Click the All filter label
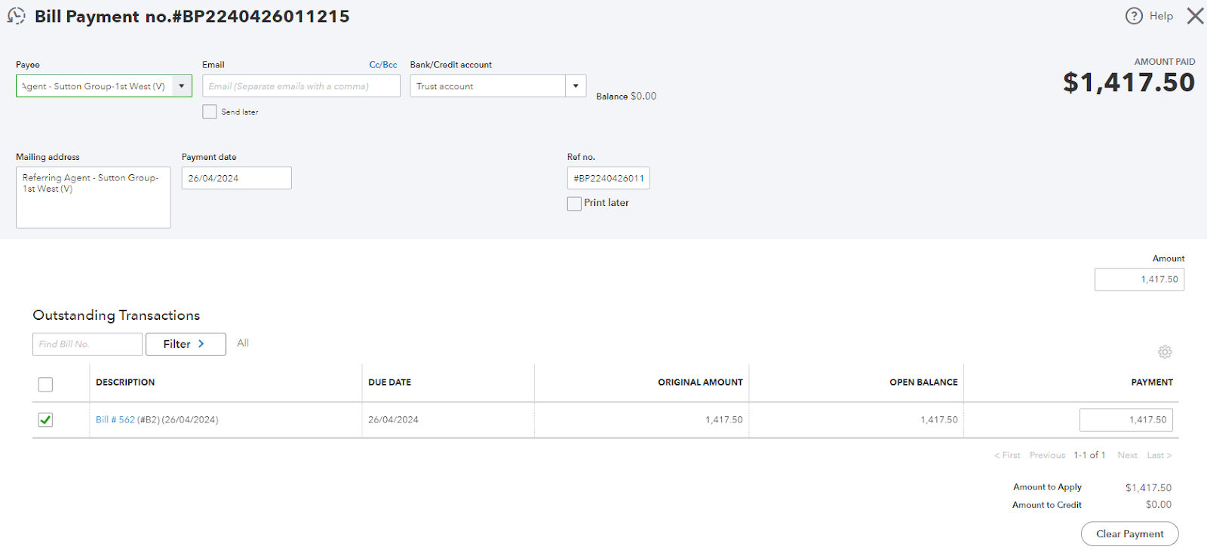Viewport: 1207px width, 559px height. click(x=243, y=343)
